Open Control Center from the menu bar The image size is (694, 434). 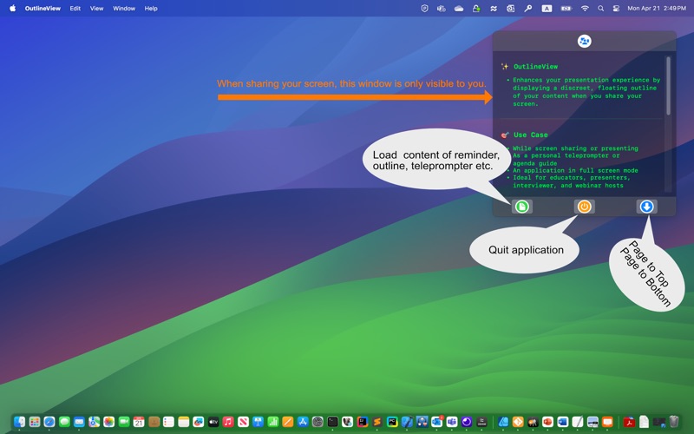[x=616, y=8]
